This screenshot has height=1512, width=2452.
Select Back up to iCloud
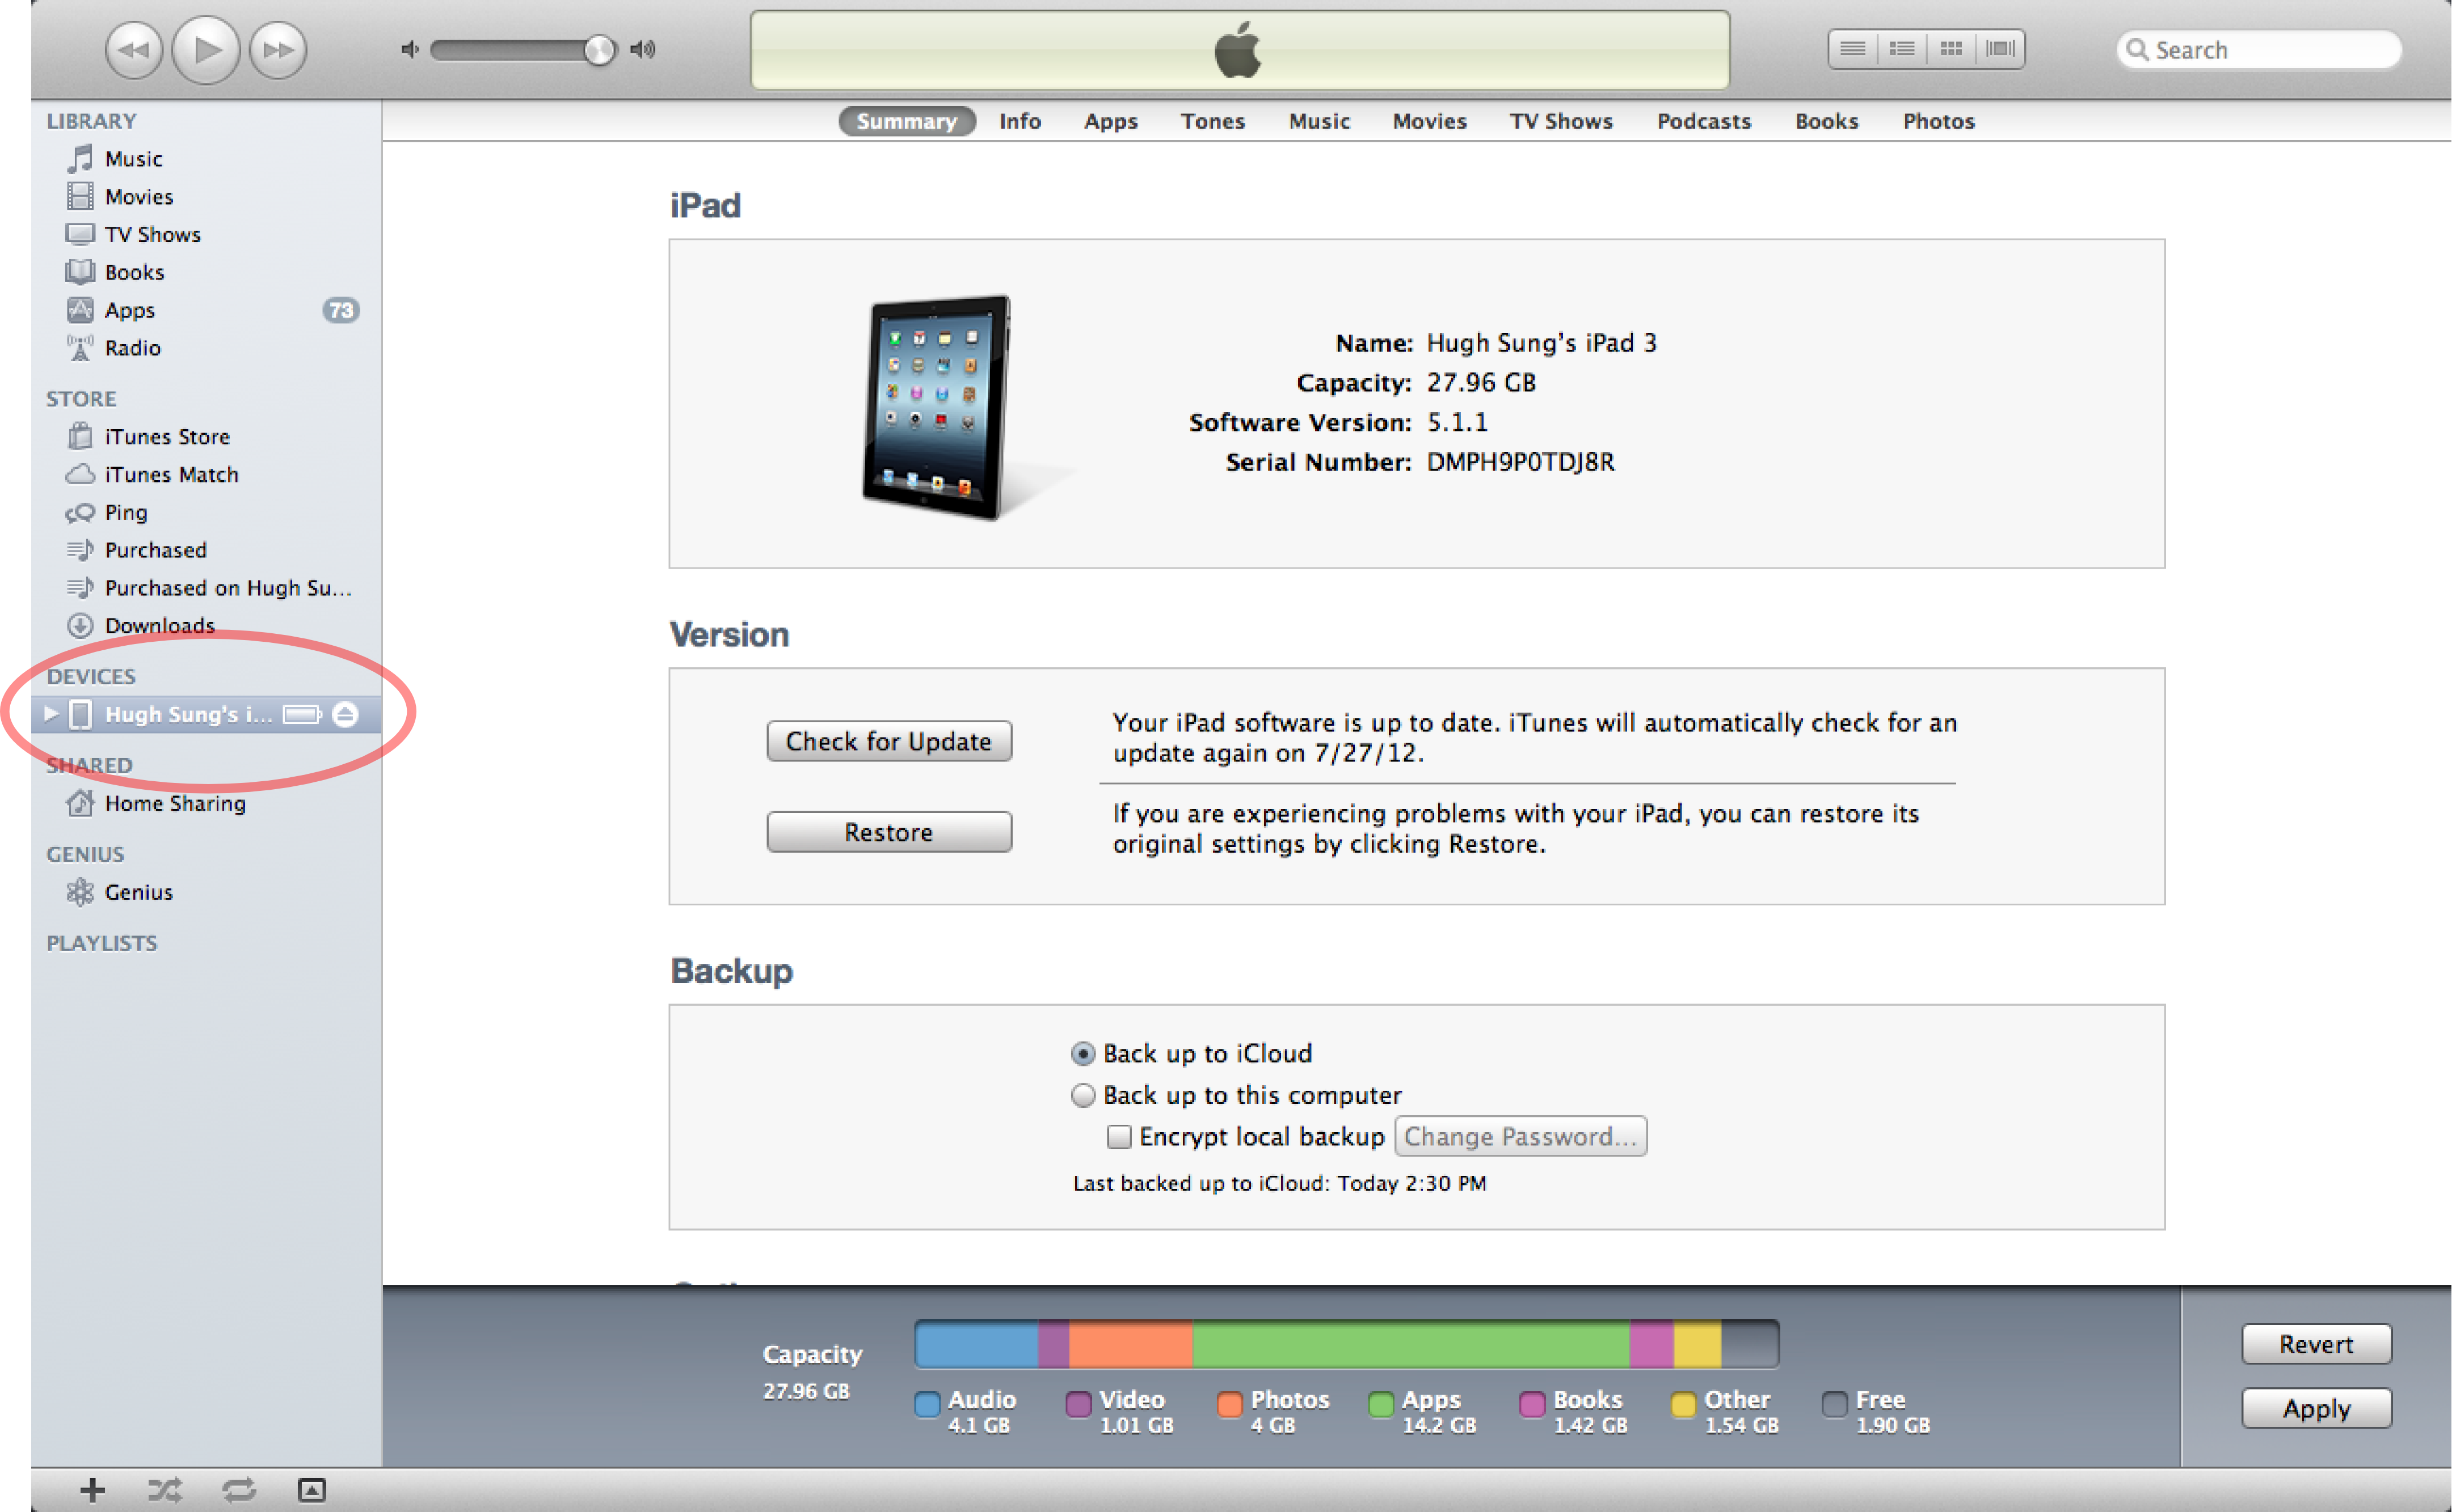[1082, 1053]
